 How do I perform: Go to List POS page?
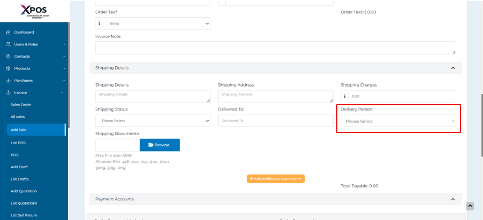point(18,143)
